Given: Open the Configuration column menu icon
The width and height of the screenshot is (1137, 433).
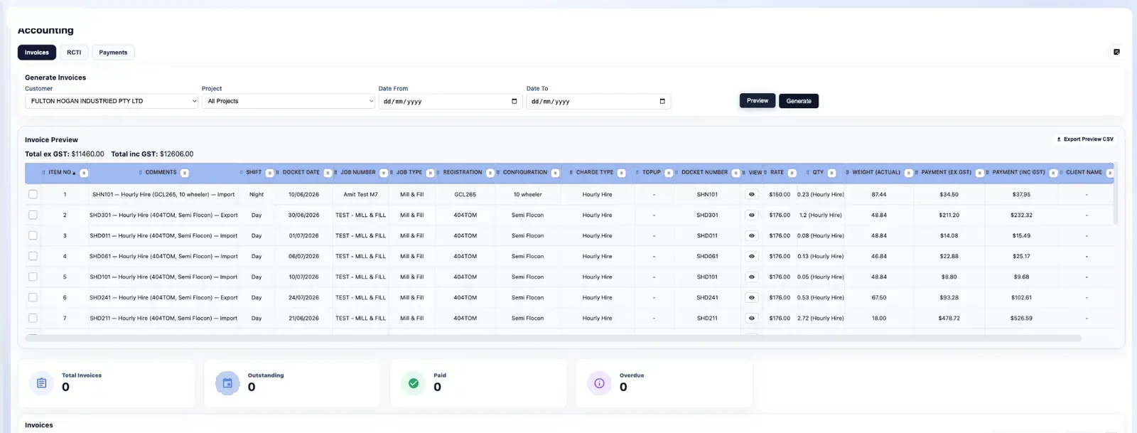Looking at the screenshot, I should point(555,173).
